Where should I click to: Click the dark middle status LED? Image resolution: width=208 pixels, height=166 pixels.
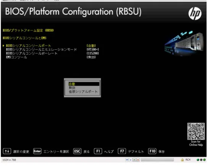click(201, 160)
